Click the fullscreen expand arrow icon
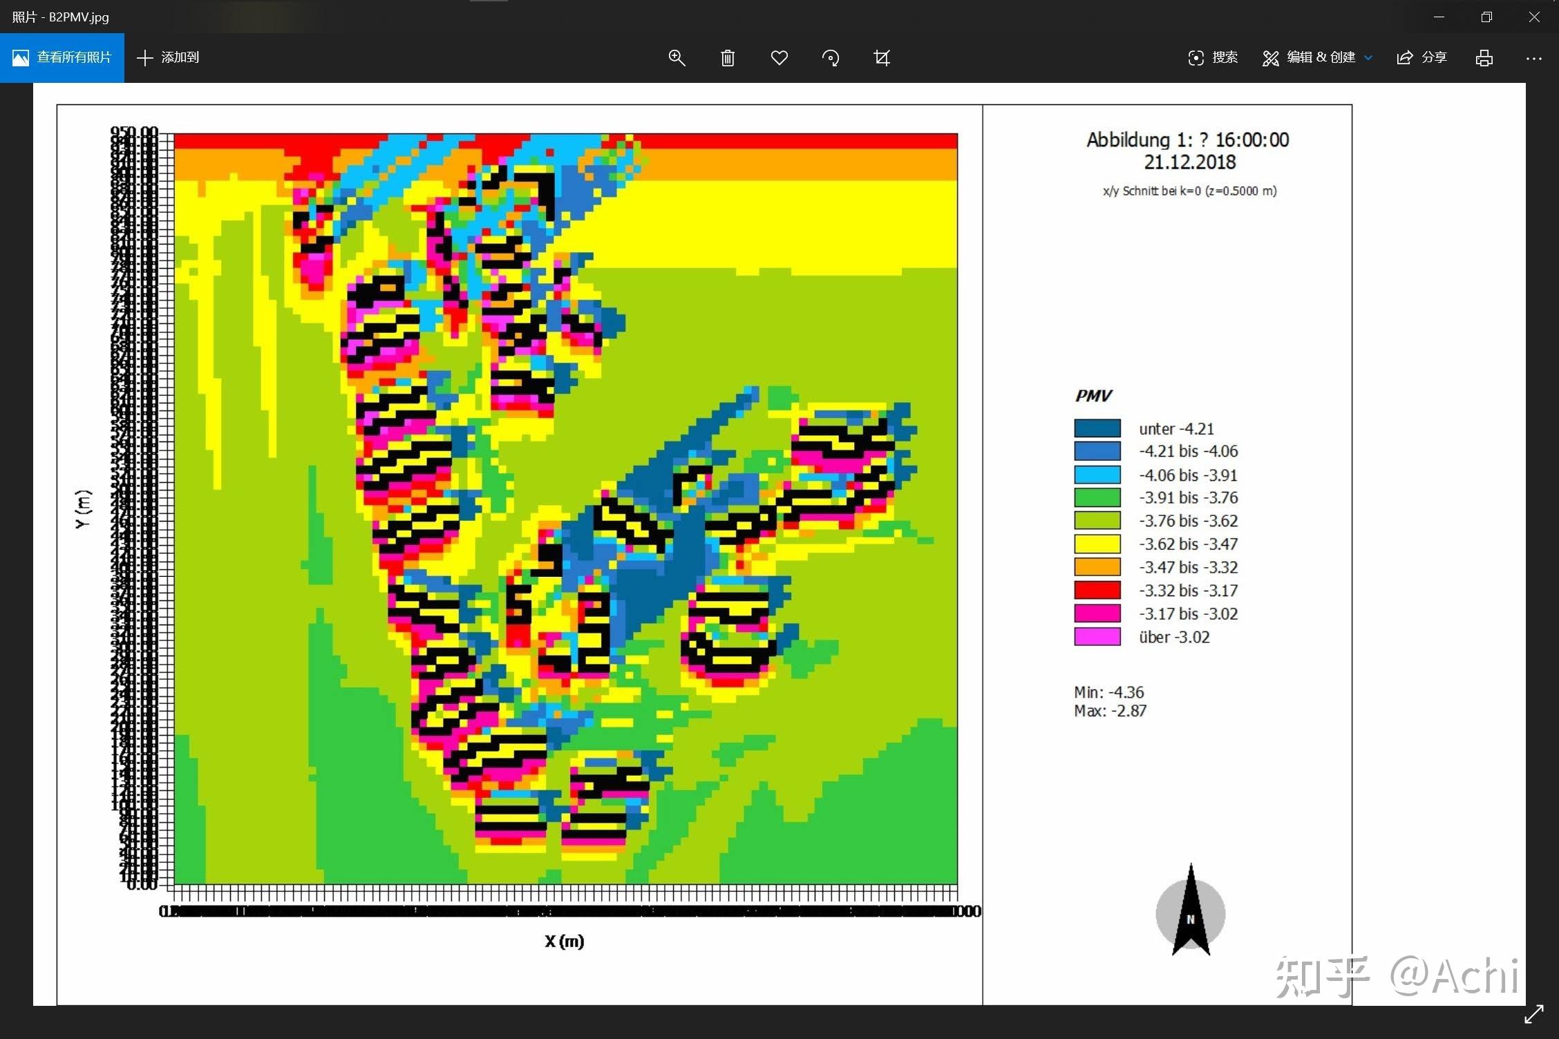Viewport: 1559px width, 1039px height. coord(1533,1014)
